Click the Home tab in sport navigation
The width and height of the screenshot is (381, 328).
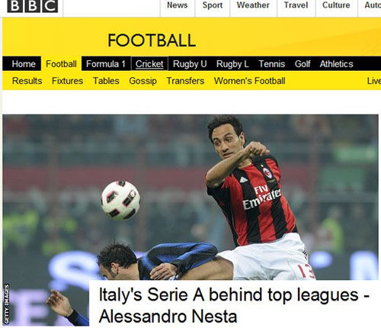click(x=24, y=64)
